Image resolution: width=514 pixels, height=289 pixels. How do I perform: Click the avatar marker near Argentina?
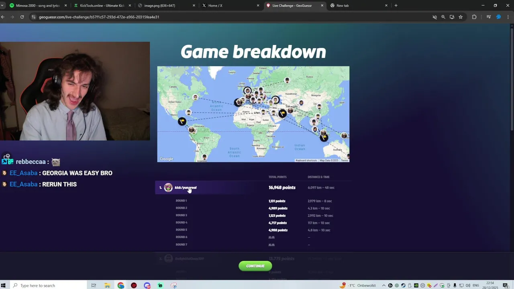coord(205,157)
